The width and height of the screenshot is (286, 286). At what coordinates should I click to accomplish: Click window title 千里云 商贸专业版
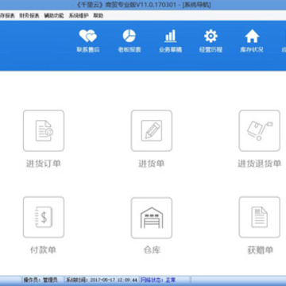pos(143,5)
